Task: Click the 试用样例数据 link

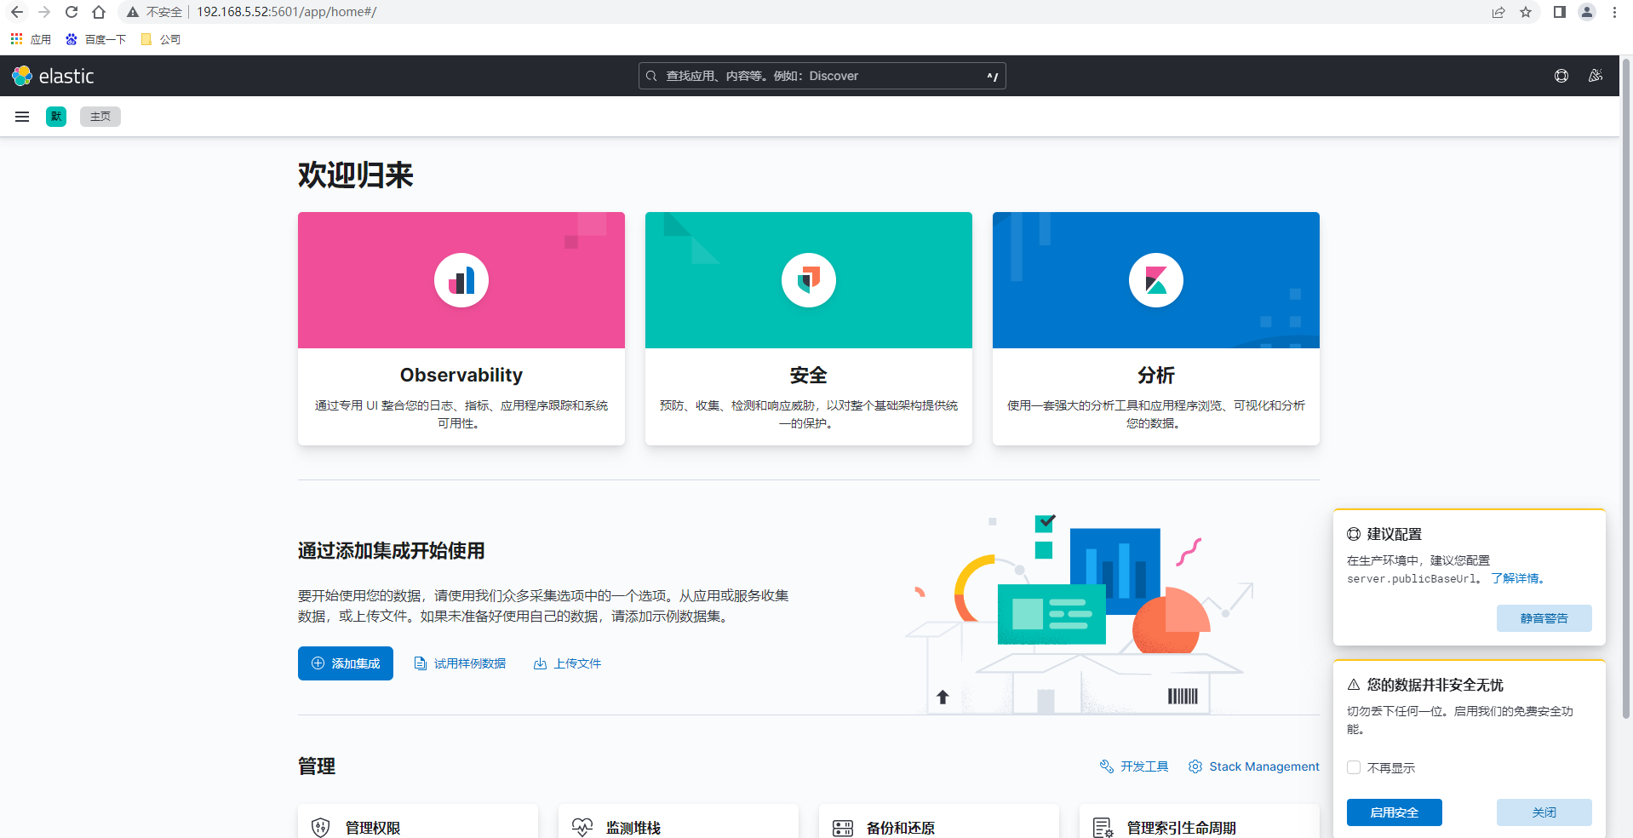Action: point(460,663)
